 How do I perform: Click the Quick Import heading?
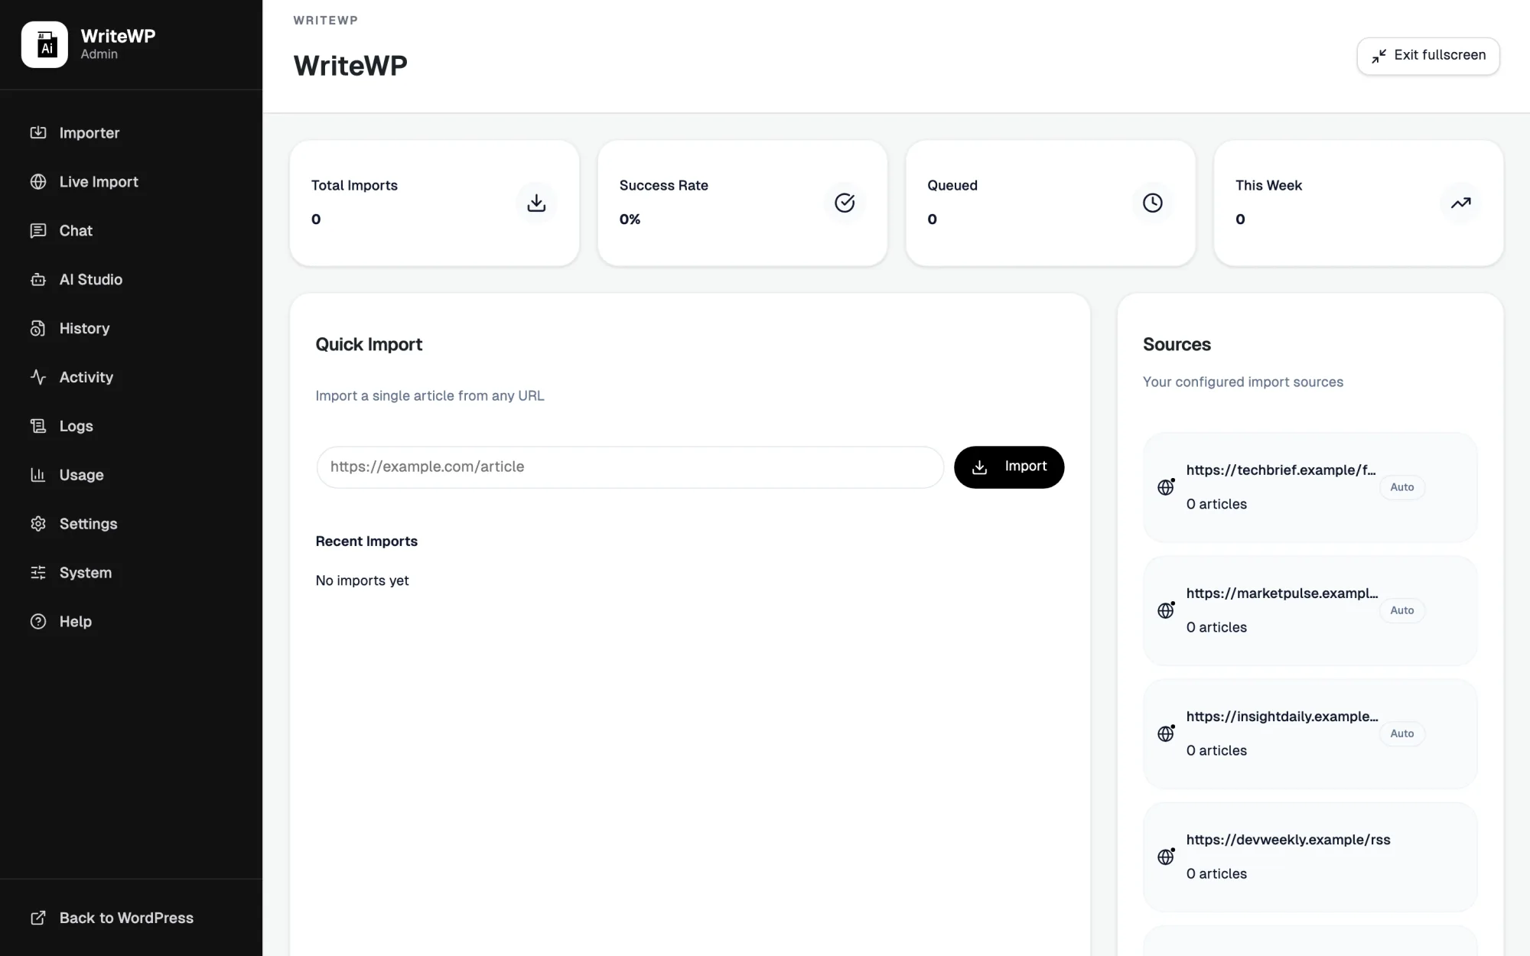(x=369, y=344)
